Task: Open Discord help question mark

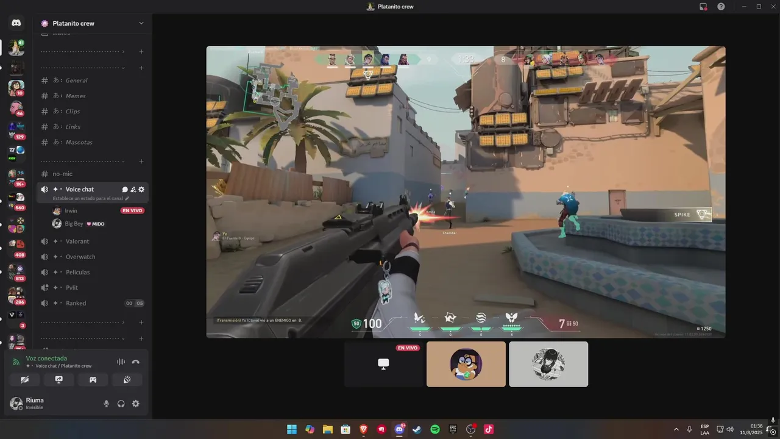Action: (x=721, y=6)
